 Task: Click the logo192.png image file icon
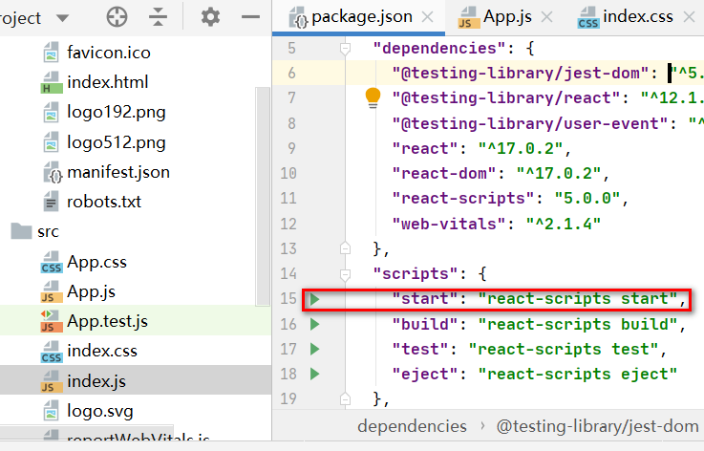coord(52,113)
